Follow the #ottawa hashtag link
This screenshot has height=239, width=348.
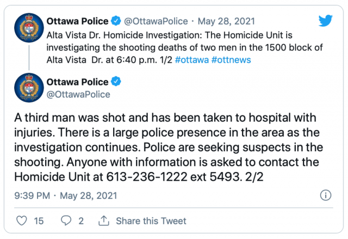(x=192, y=60)
